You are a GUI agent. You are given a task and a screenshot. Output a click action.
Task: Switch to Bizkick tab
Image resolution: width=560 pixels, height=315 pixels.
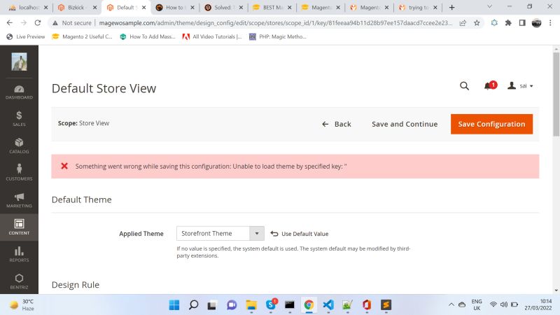tap(77, 8)
